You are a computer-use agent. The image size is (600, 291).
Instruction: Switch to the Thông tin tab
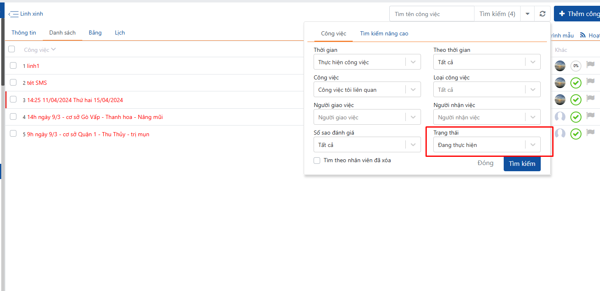coord(24,33)
